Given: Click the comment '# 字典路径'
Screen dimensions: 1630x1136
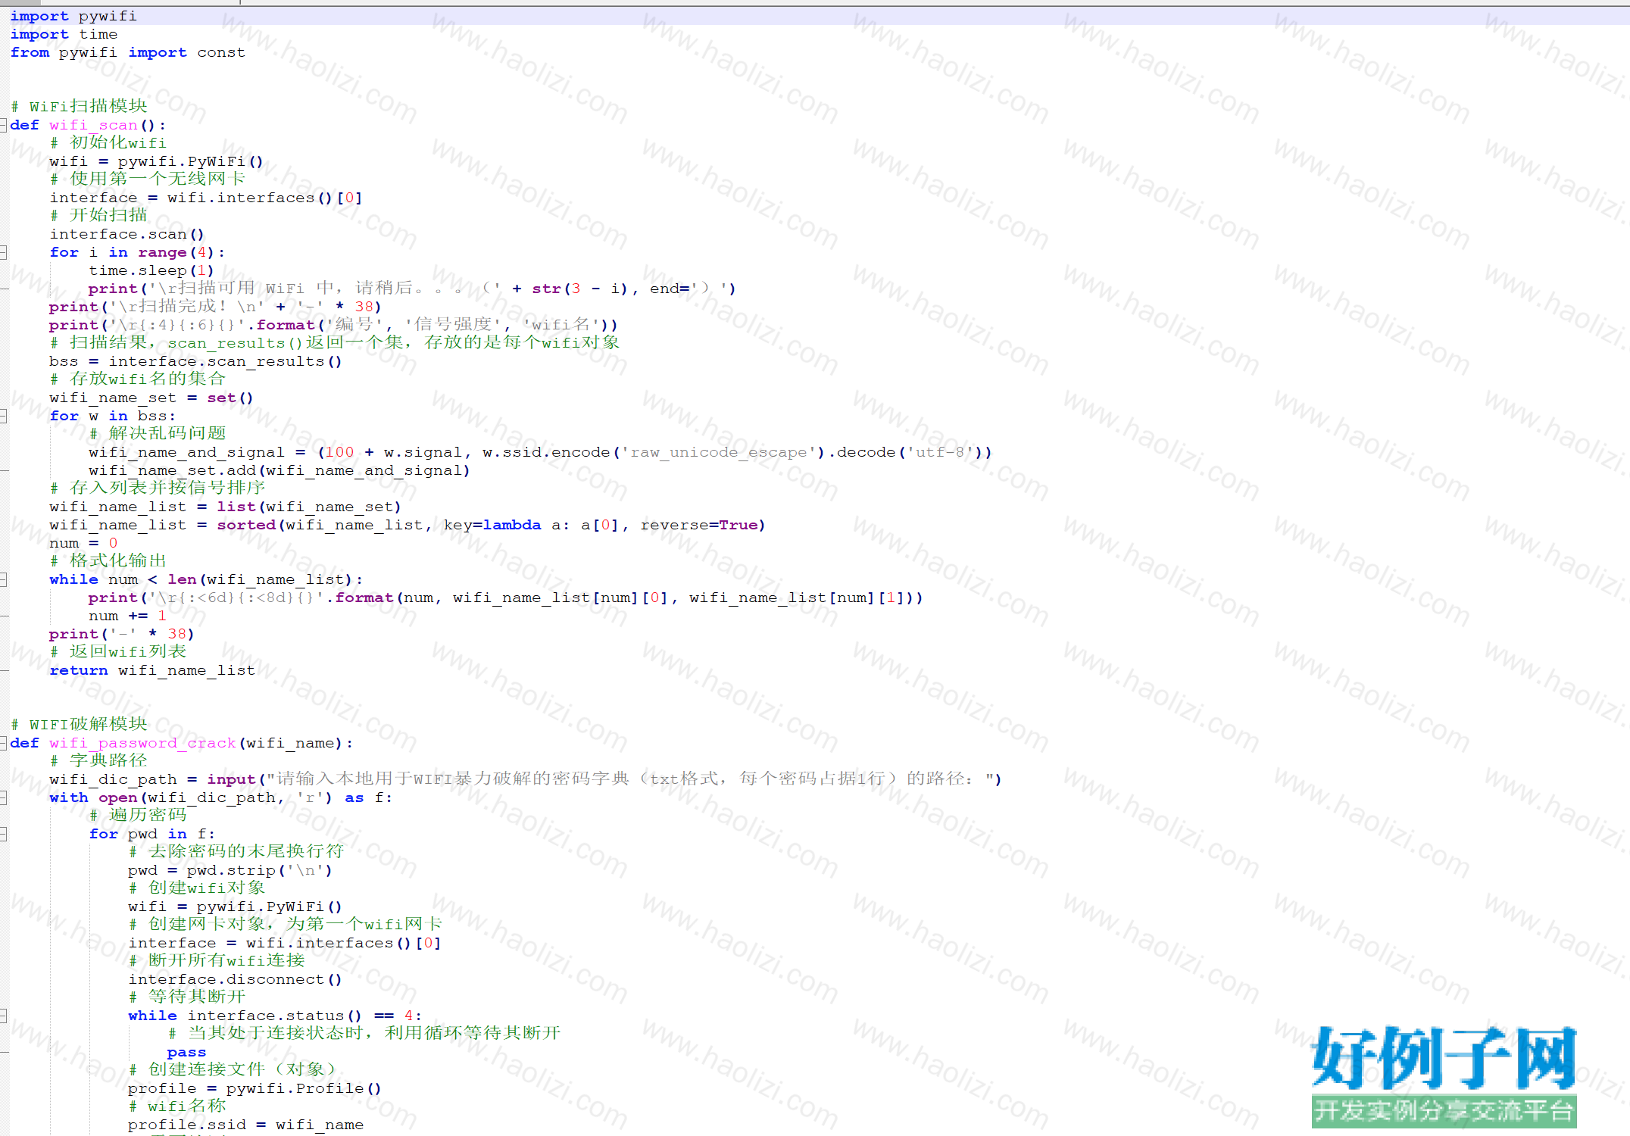Looking at the screenshot, I should coord(98,761).
